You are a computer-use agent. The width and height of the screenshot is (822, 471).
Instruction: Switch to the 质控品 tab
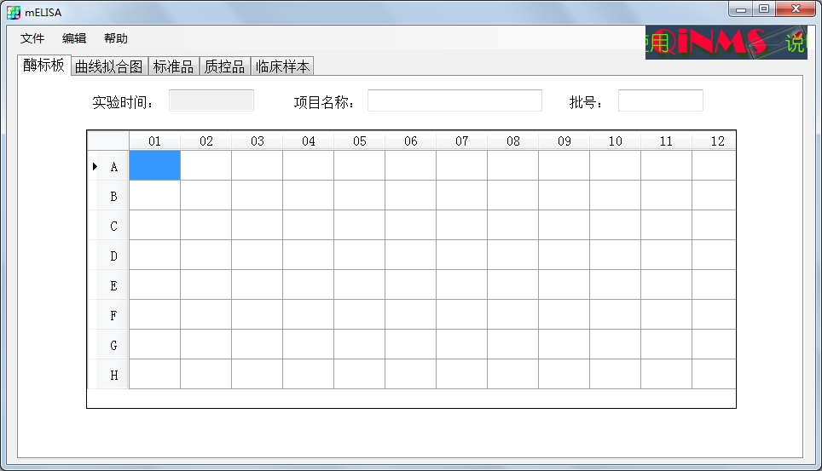pyautogui.click(x=224, y=66)
